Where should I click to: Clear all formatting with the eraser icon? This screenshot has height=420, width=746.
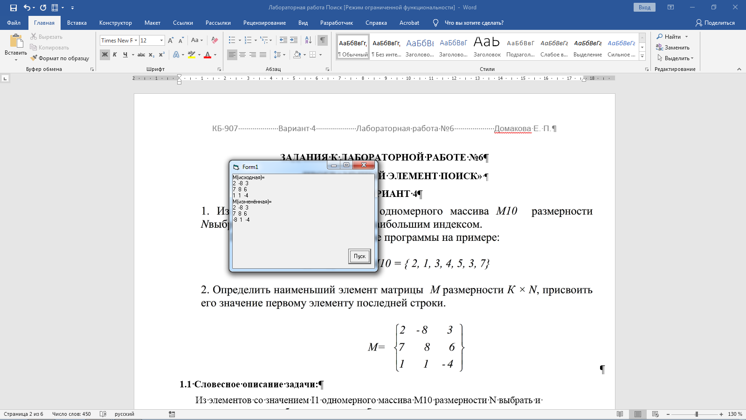coord(214,40)
